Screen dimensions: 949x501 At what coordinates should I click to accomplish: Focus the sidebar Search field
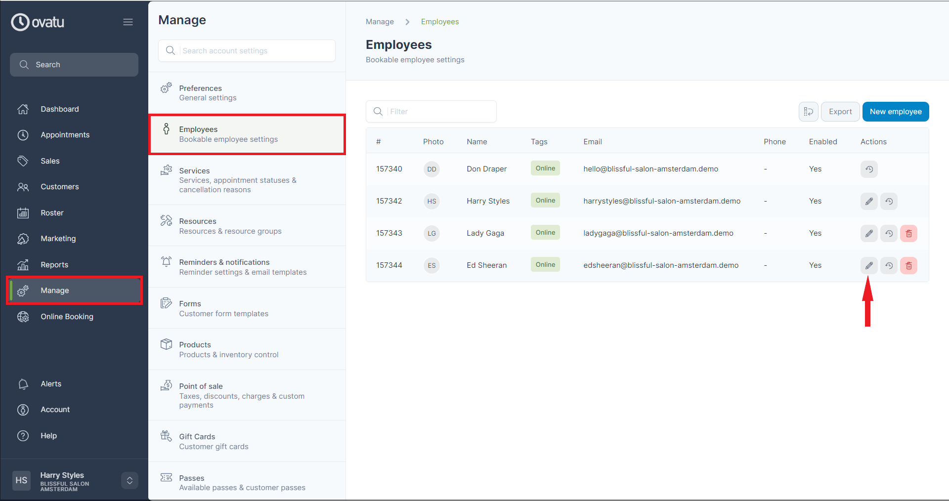pos(74,65)
